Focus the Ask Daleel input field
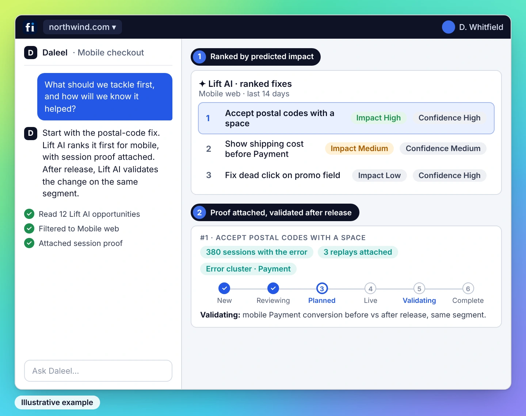This screenshot has height=416, width=526. (98, 371)
